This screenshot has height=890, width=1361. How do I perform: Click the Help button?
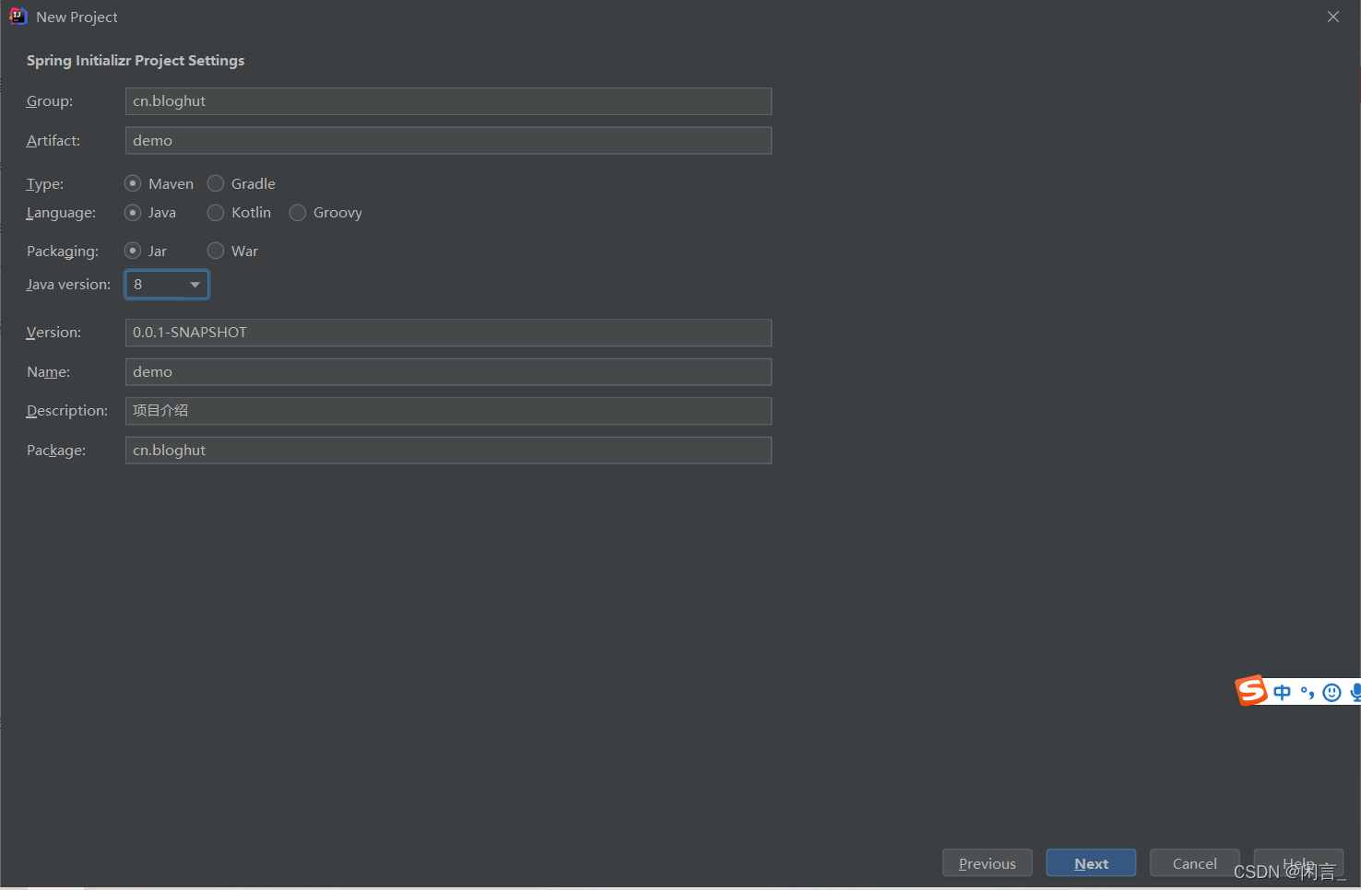click(1298, 863)
